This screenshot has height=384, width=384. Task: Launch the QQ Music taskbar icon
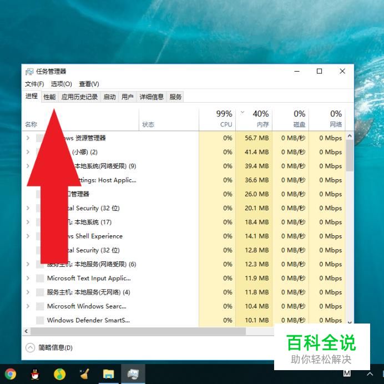click(x=60, y=374)
